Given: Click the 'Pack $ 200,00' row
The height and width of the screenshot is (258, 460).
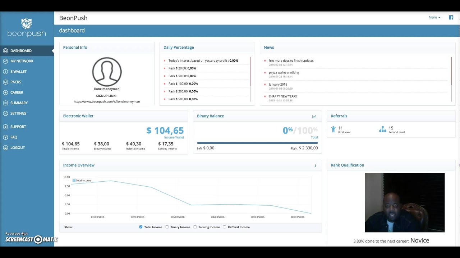Looking at the screenshot, I should coord(206,91).
